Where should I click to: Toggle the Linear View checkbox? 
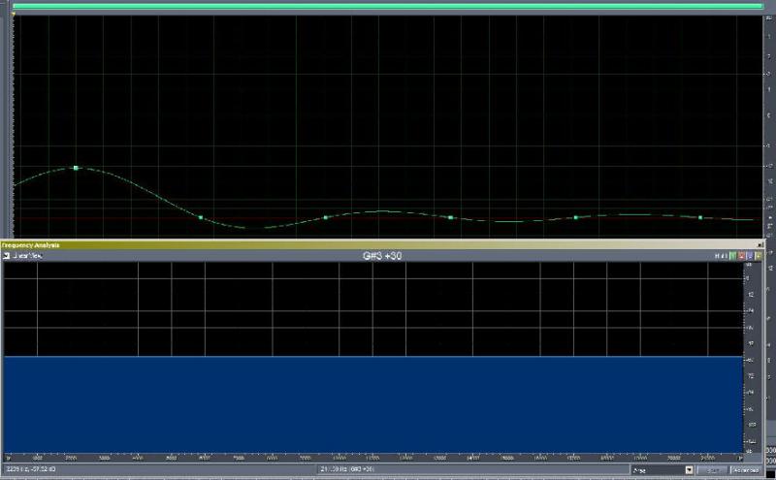tap(7, 256)
